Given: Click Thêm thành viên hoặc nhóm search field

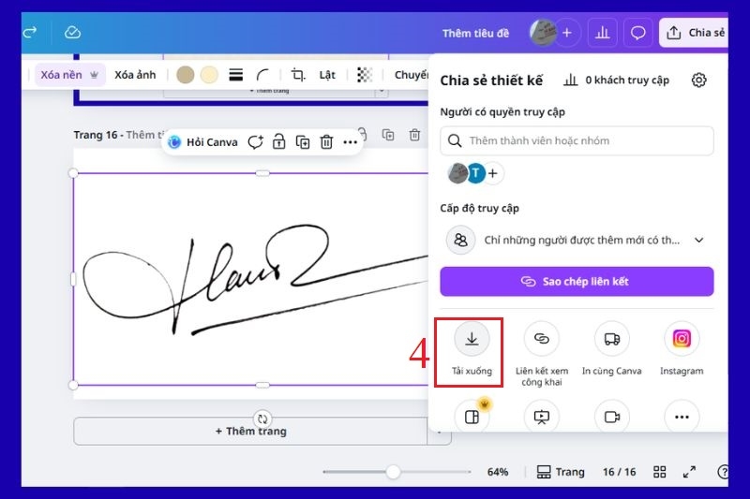Looking at the screenshot, I should 577,140.
